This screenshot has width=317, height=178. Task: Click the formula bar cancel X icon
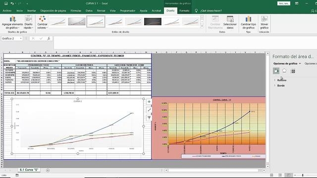(x=33, y=39)
